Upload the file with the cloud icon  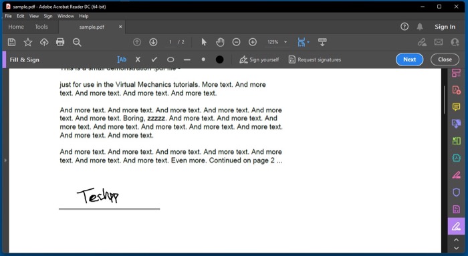coord(44,42)
